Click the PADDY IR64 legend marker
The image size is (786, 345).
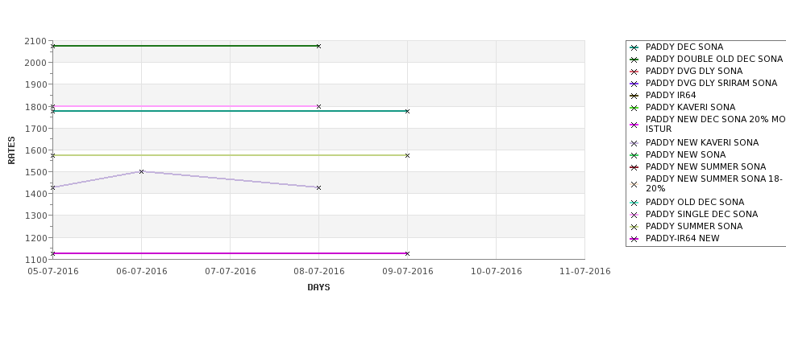click(x=634, y=96)
